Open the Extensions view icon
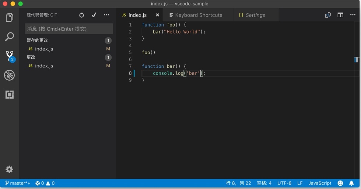This screenshot has height=189, width=361. click(x=10, y=94)
